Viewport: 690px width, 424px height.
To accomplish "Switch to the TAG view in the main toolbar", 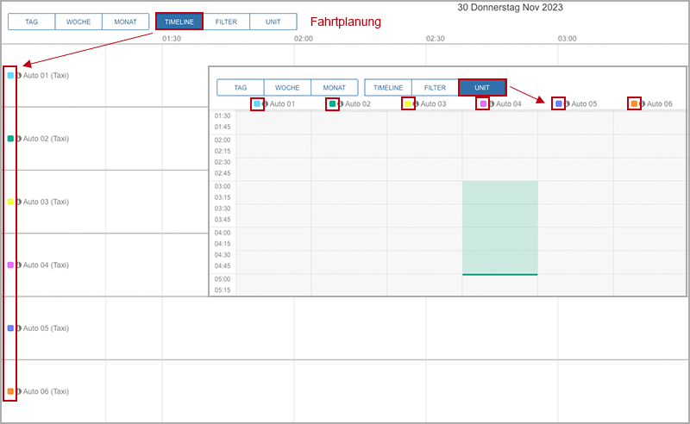I will coord(31,22).
